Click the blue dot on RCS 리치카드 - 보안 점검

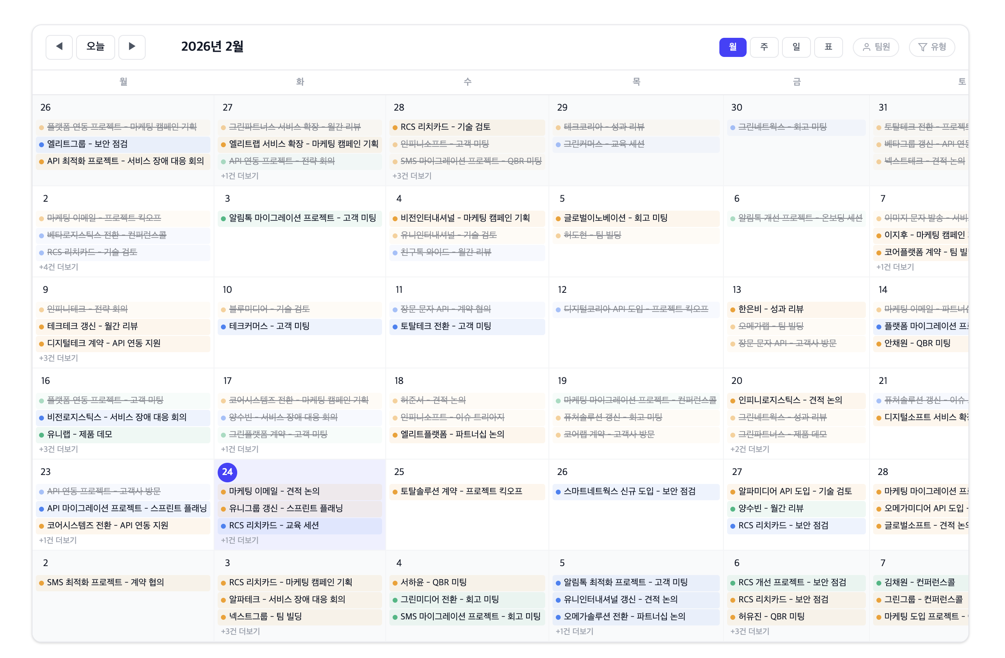click(732, 526)
